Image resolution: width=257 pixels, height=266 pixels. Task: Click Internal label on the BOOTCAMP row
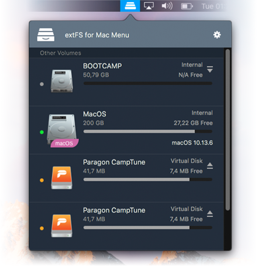pos(192,65)
